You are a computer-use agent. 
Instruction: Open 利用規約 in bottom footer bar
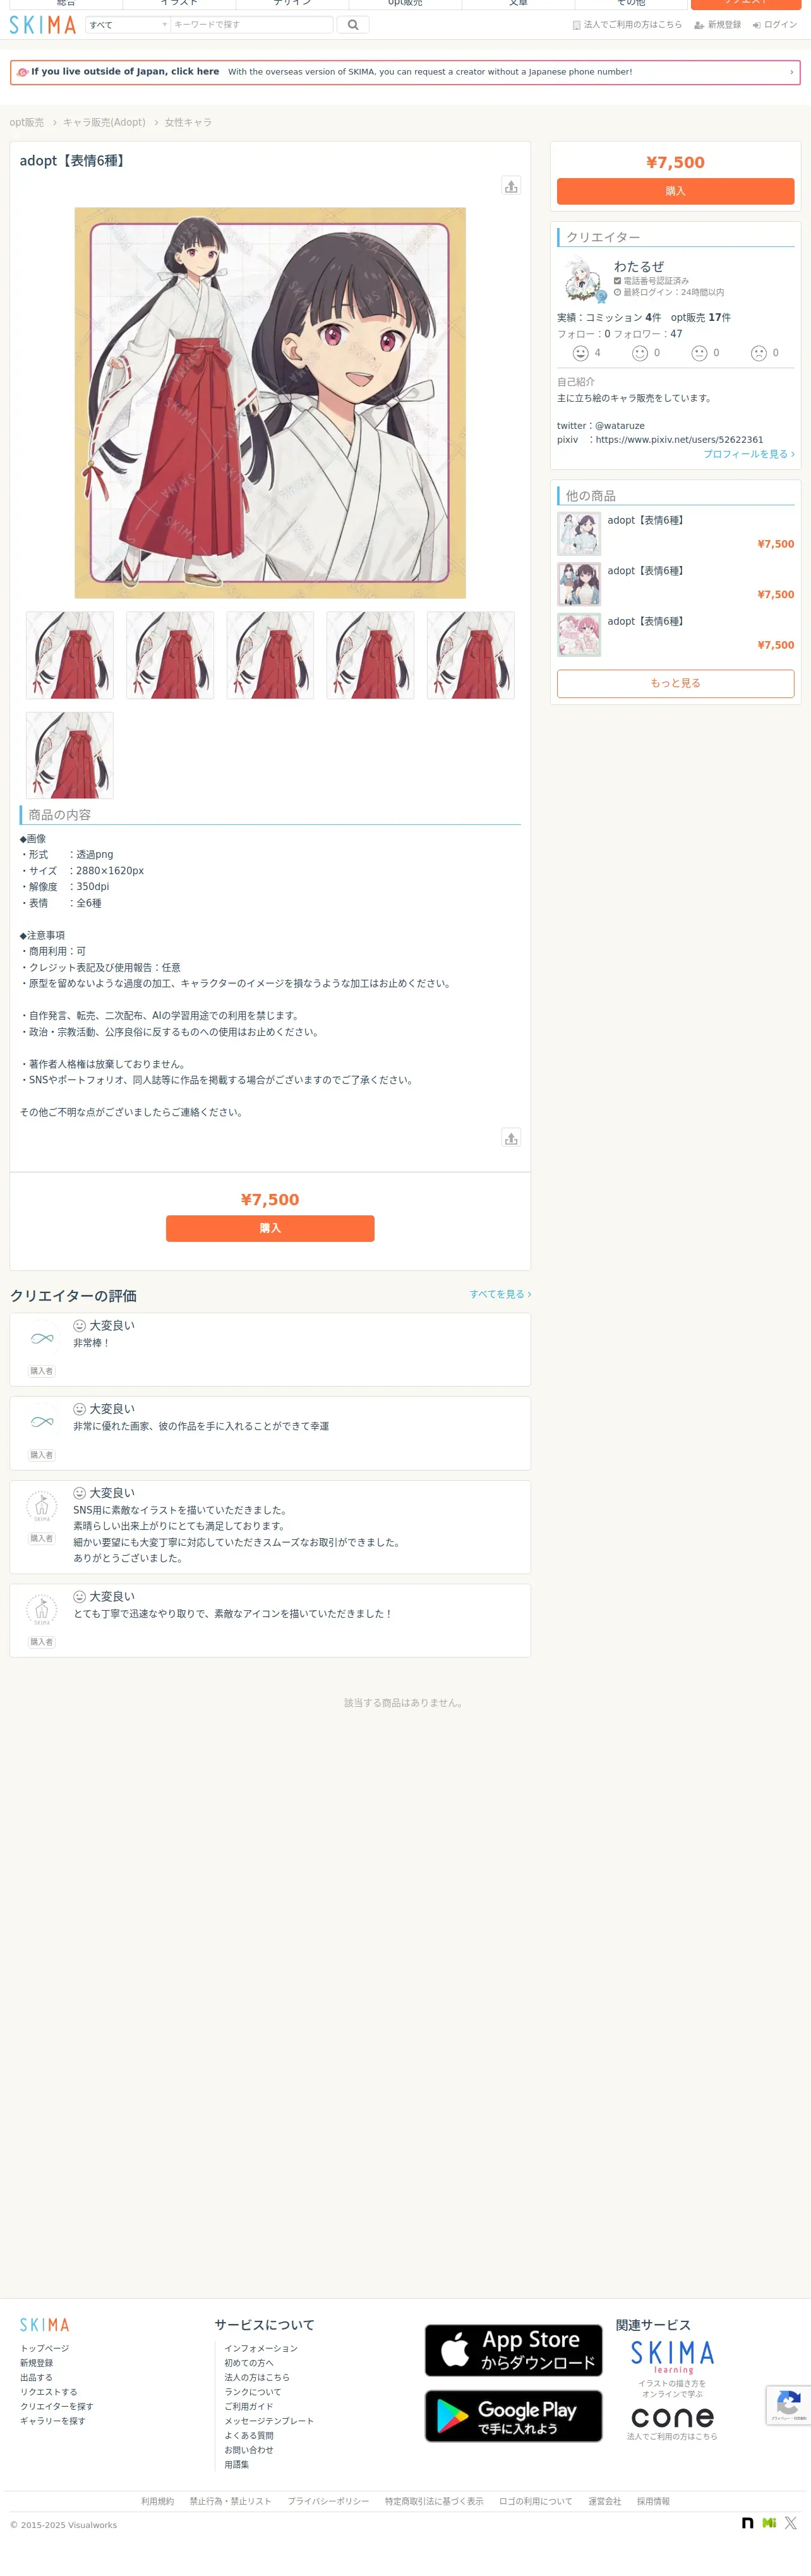[157, 2501]
